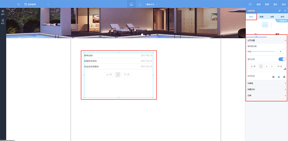
Task: Collapse the 分页设置 section
Action: pos(267,40)
